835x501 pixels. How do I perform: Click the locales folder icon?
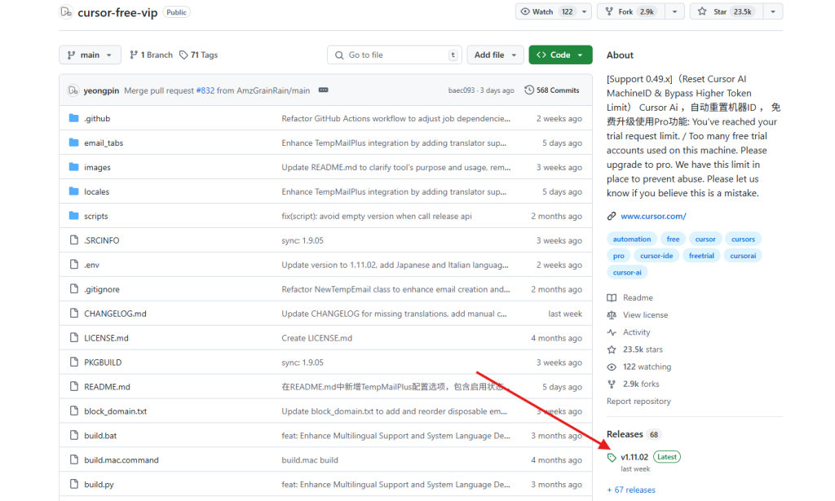coord(74,191)
